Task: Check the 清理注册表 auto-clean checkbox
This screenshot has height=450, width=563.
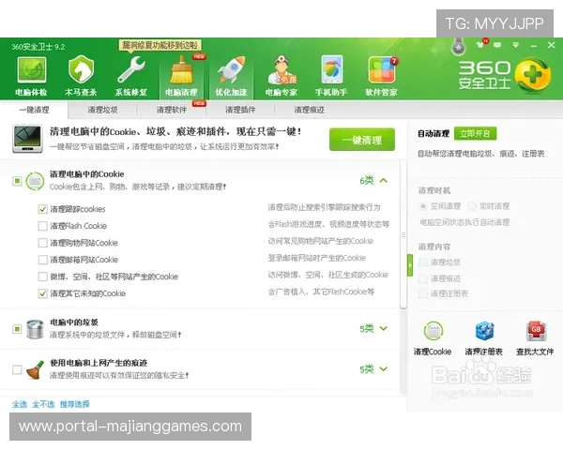Action: coord(423,293)
